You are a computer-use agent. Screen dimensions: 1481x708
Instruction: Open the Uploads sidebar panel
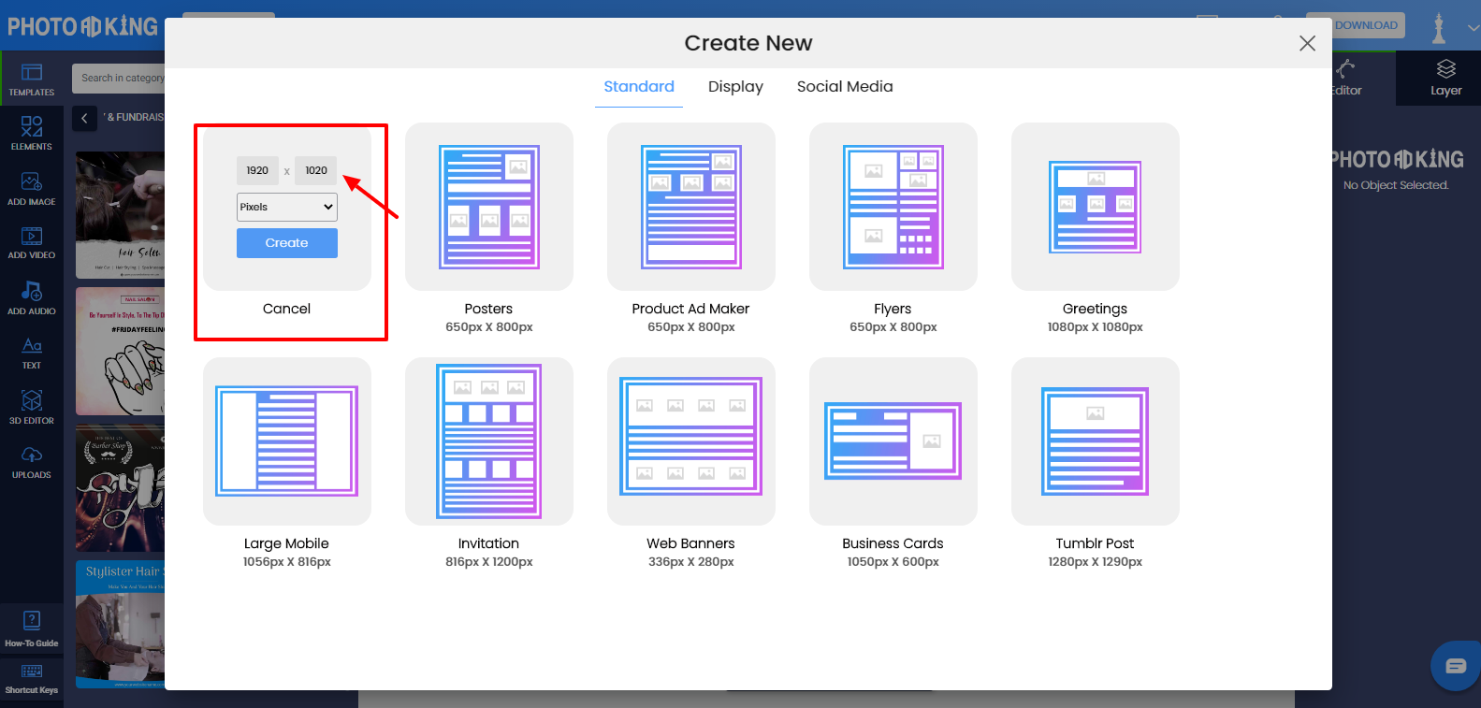click(32, 462)
